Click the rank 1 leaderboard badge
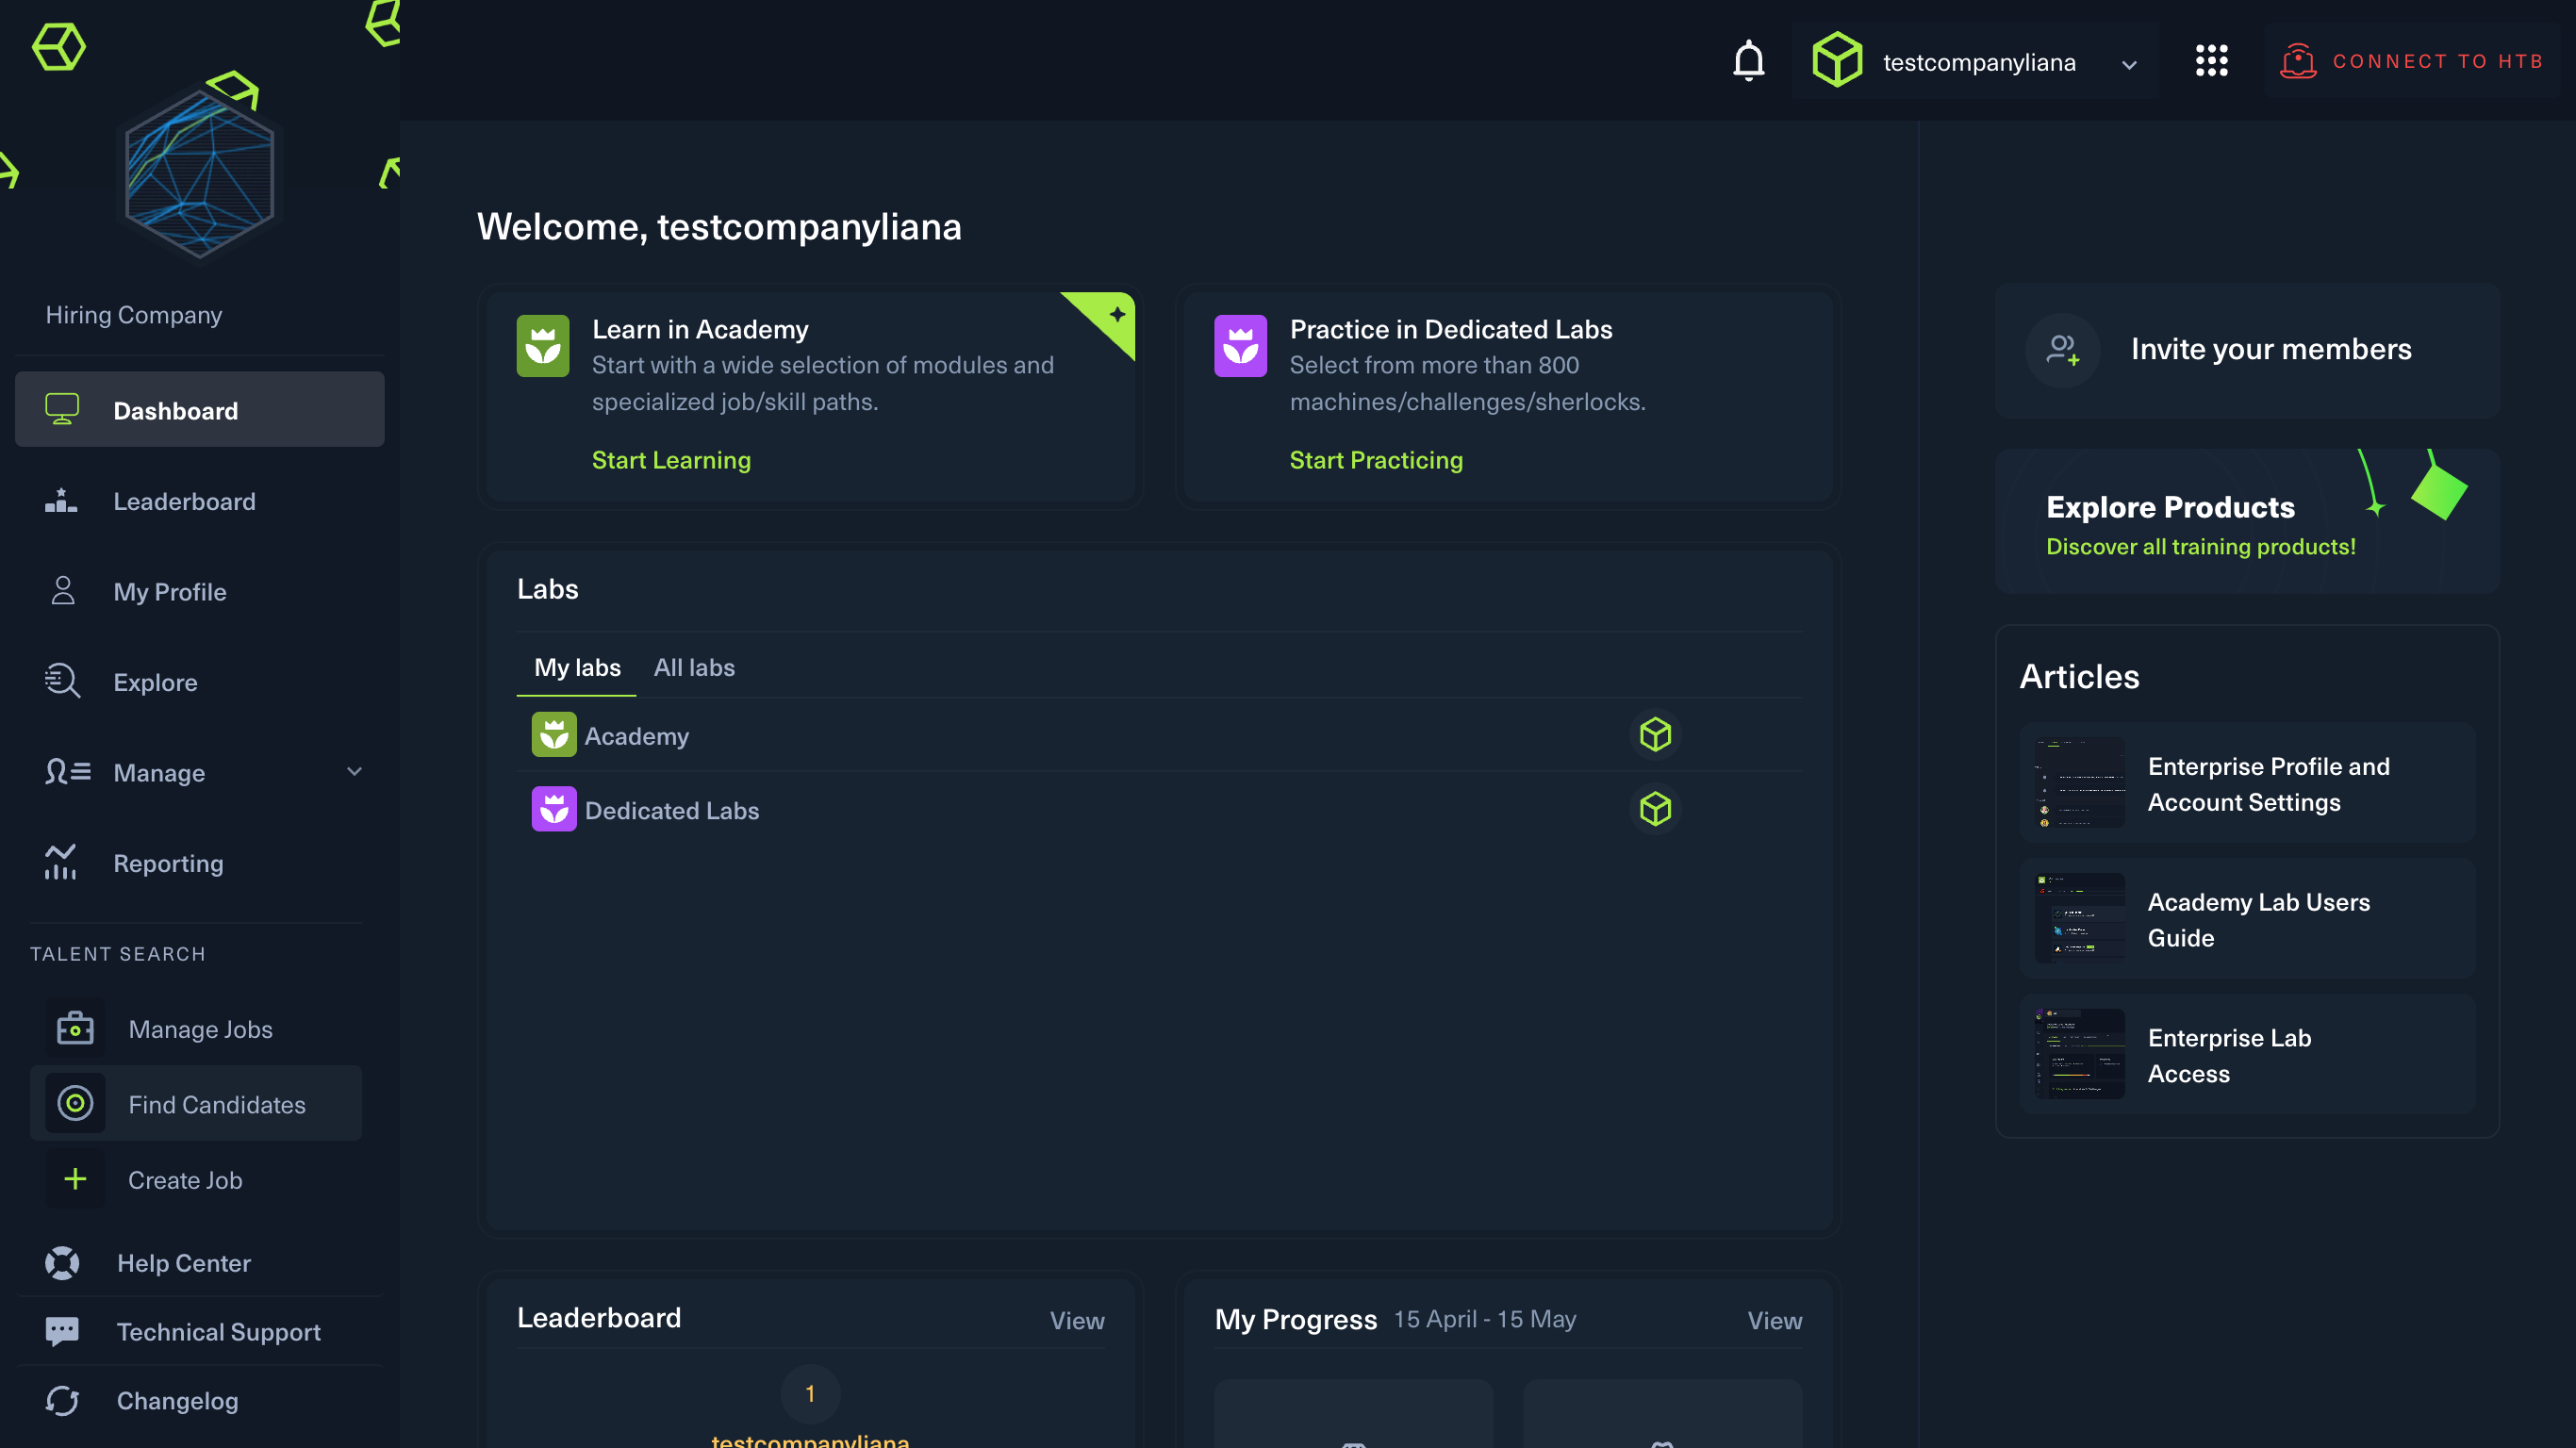 810,1393
